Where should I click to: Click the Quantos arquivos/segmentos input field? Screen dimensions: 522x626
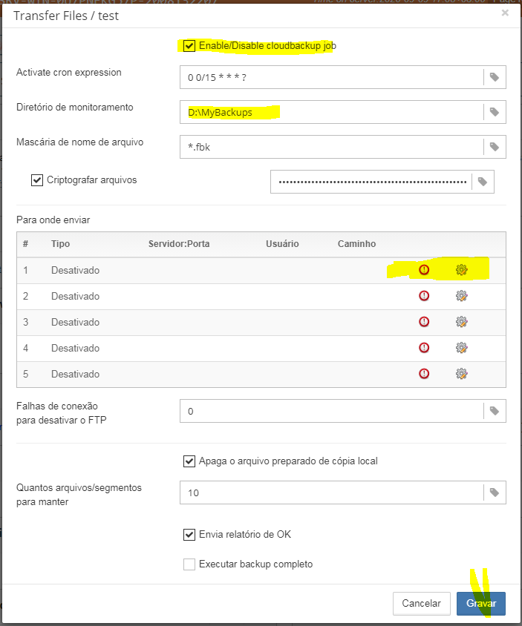(331, 492)
